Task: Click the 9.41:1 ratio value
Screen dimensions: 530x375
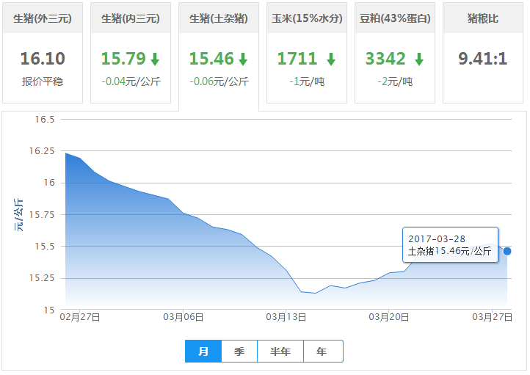Action: point(483,59)
